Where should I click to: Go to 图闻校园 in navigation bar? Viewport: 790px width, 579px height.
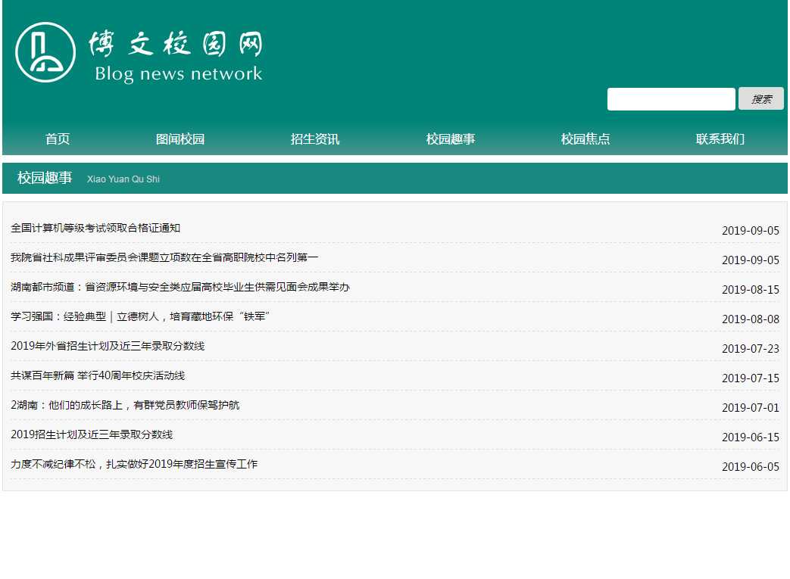click(x=180, y=139)
